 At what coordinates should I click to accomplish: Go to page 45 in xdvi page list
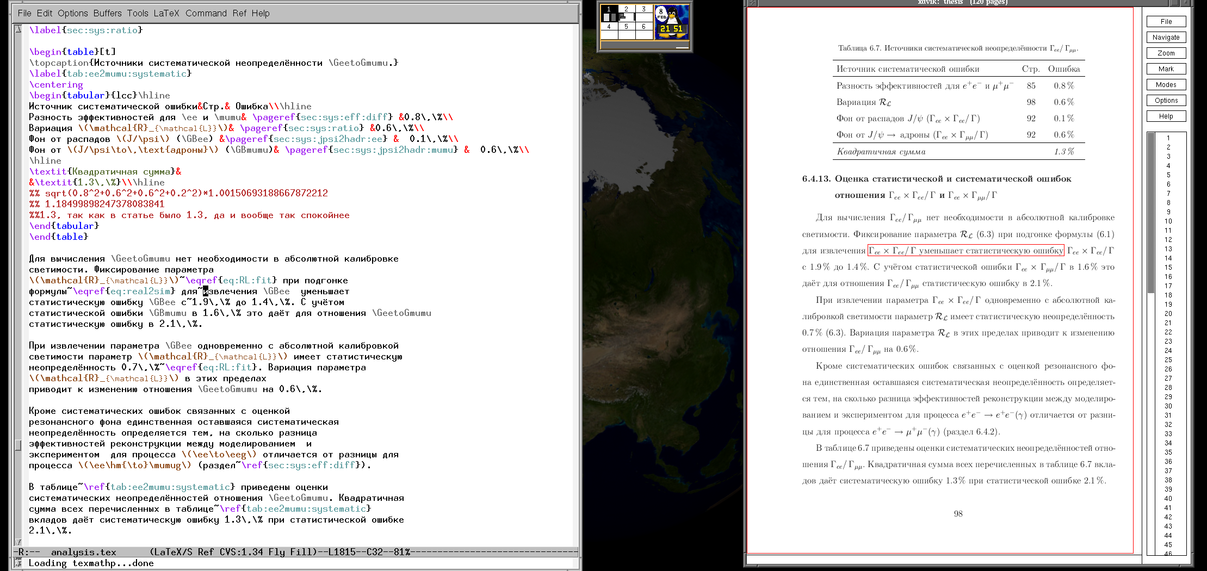1168,545
